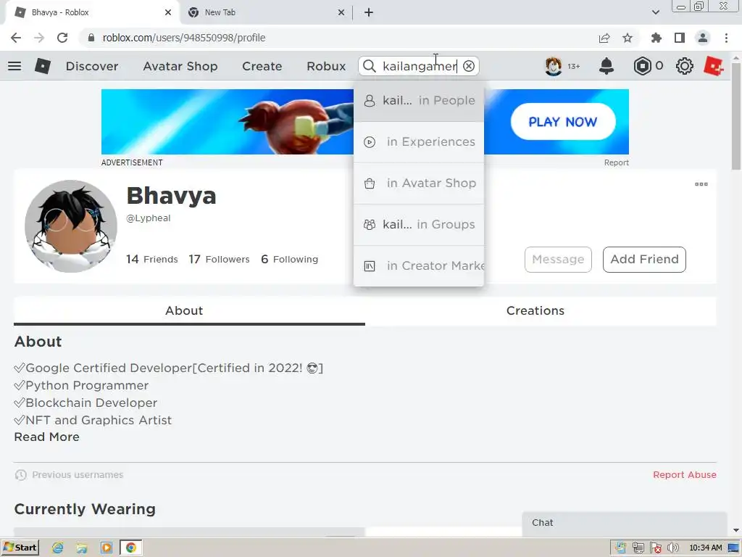View the 14 Friends list
Viewport: 742px width, 557px height.
152,259
